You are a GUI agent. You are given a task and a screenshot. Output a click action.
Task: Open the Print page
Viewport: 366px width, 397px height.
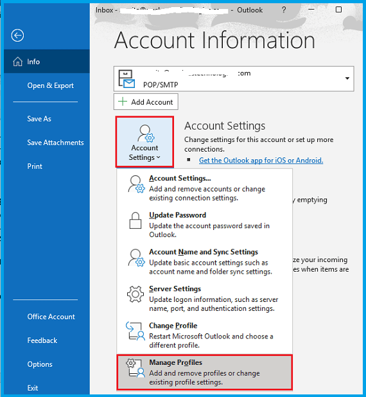(x=35, y=166)
